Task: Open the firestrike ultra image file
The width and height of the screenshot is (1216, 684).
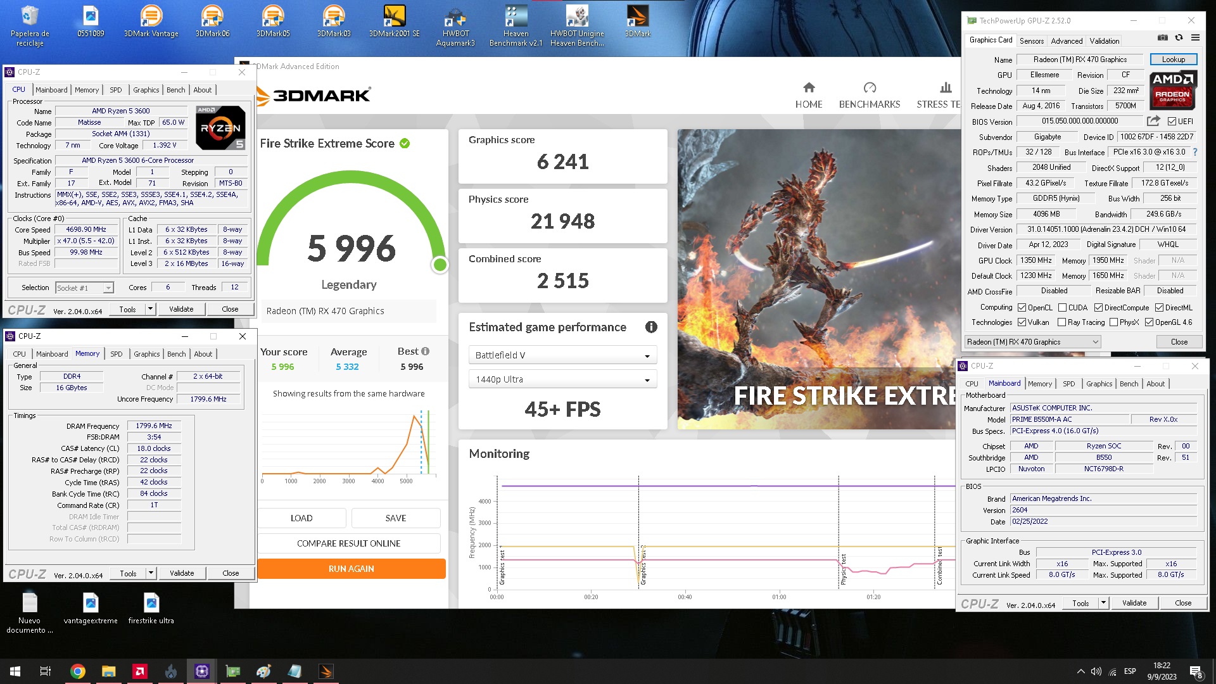Action: 151,608
